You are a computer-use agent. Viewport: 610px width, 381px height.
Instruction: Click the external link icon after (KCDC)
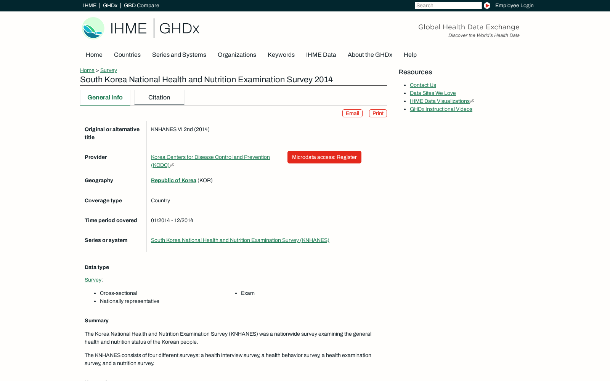pyautogui.click(x=172, y=165)
